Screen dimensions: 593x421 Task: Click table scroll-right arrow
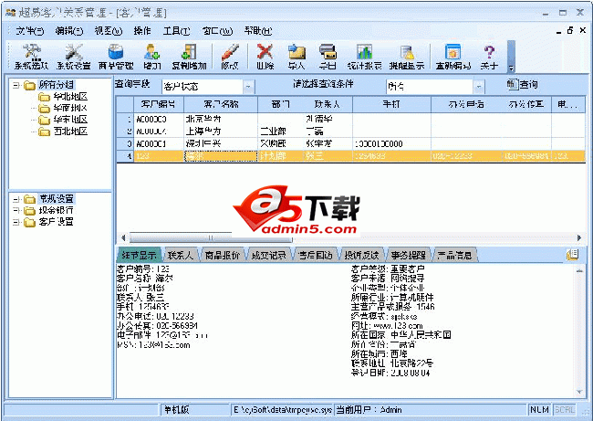579,238
